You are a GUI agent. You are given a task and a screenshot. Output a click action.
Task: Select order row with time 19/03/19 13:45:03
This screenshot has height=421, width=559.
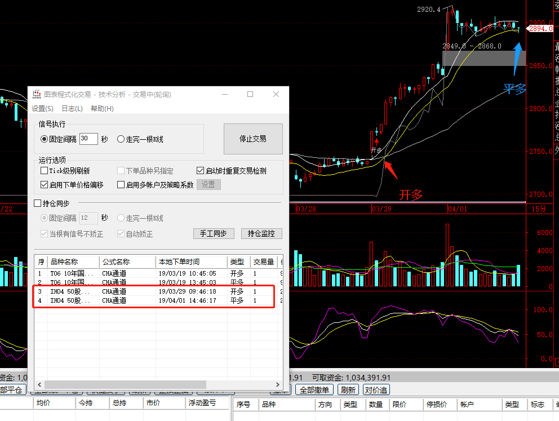tap(159, 282)
